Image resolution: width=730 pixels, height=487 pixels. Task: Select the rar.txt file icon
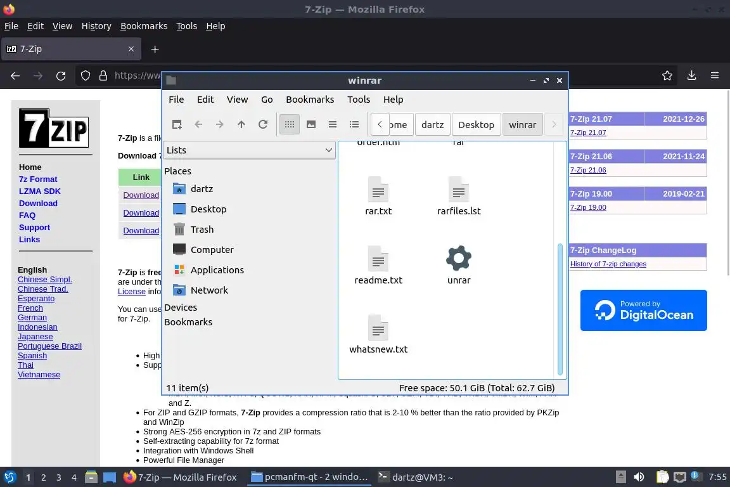tap(378, 189)
